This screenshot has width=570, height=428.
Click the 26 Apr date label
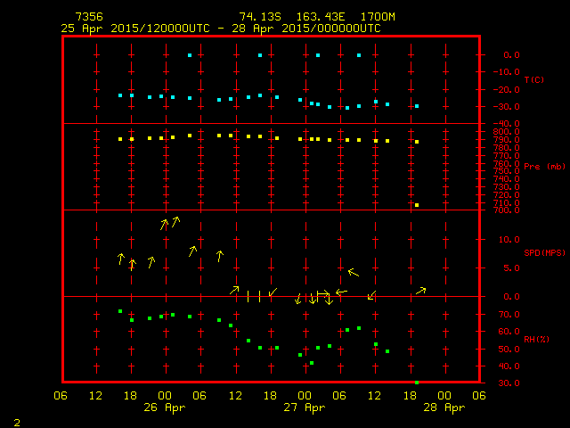point(166,407)
